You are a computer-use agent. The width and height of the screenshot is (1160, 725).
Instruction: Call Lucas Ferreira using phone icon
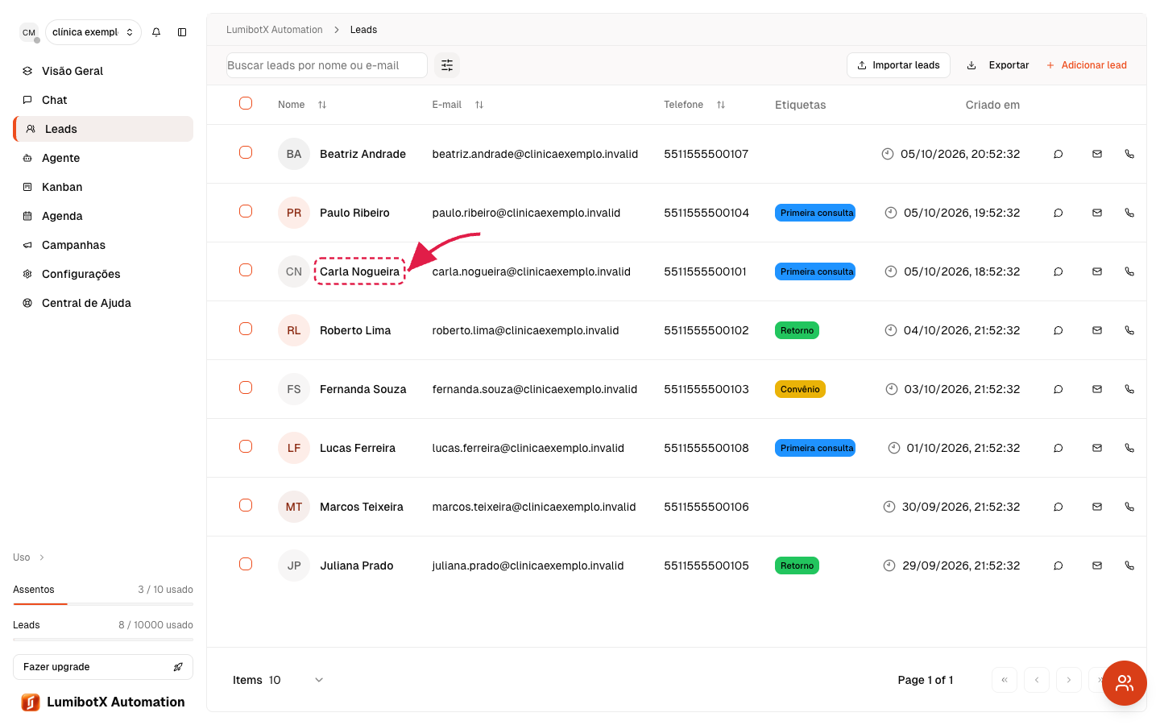click(x=1129, y=448)
